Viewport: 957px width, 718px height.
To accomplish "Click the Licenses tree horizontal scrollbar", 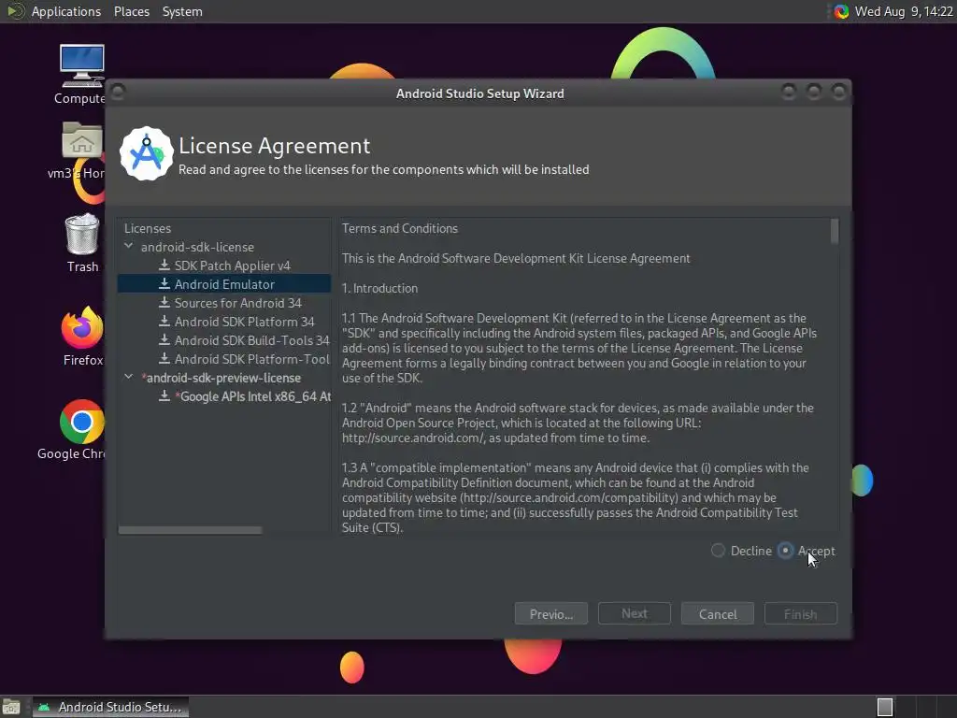I will tap(191, 530).
